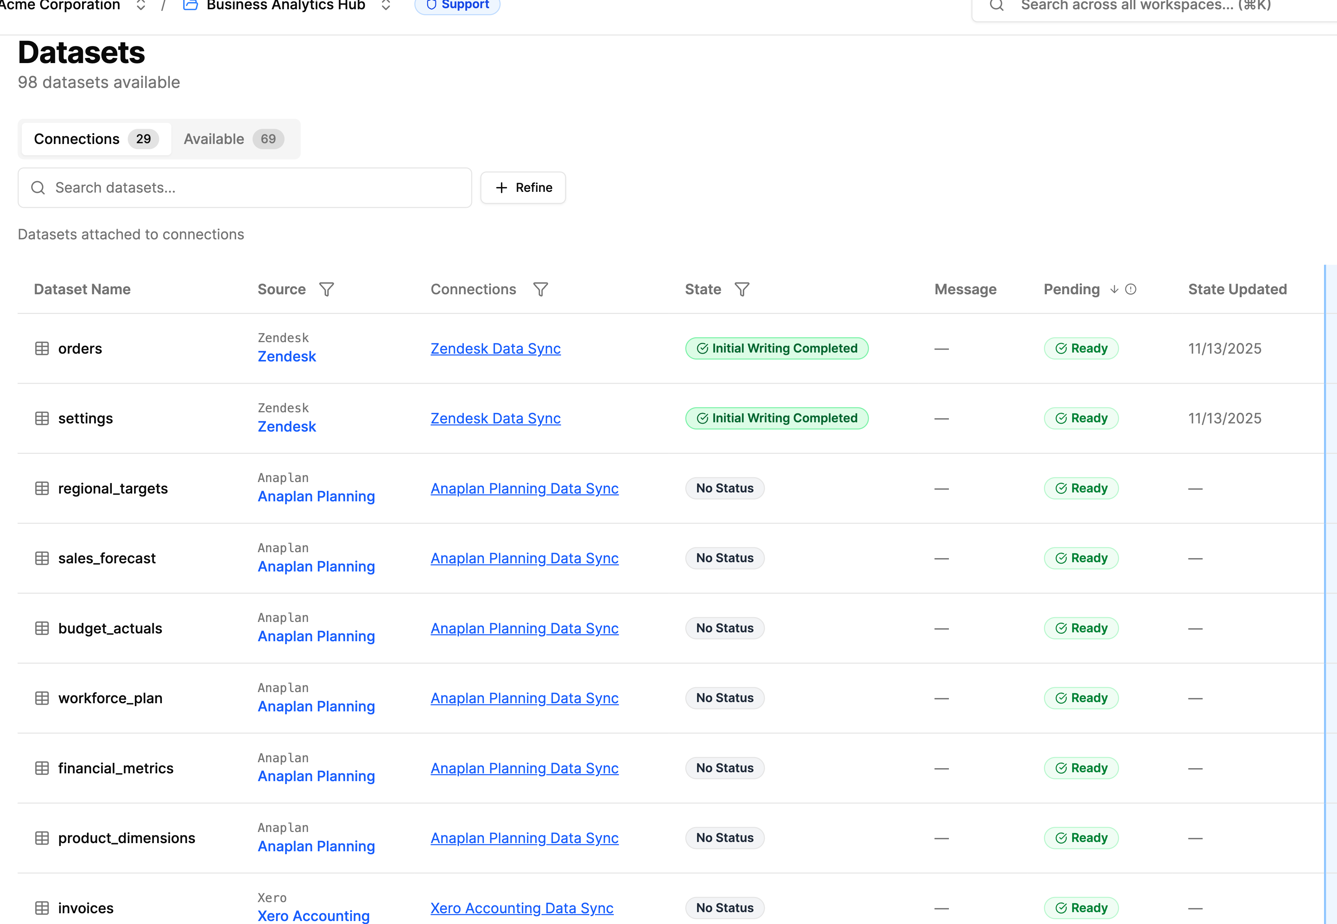The image size is (1337, 924).
Task: Click the Pending column info icon
Action: (x=1131, y=289)
